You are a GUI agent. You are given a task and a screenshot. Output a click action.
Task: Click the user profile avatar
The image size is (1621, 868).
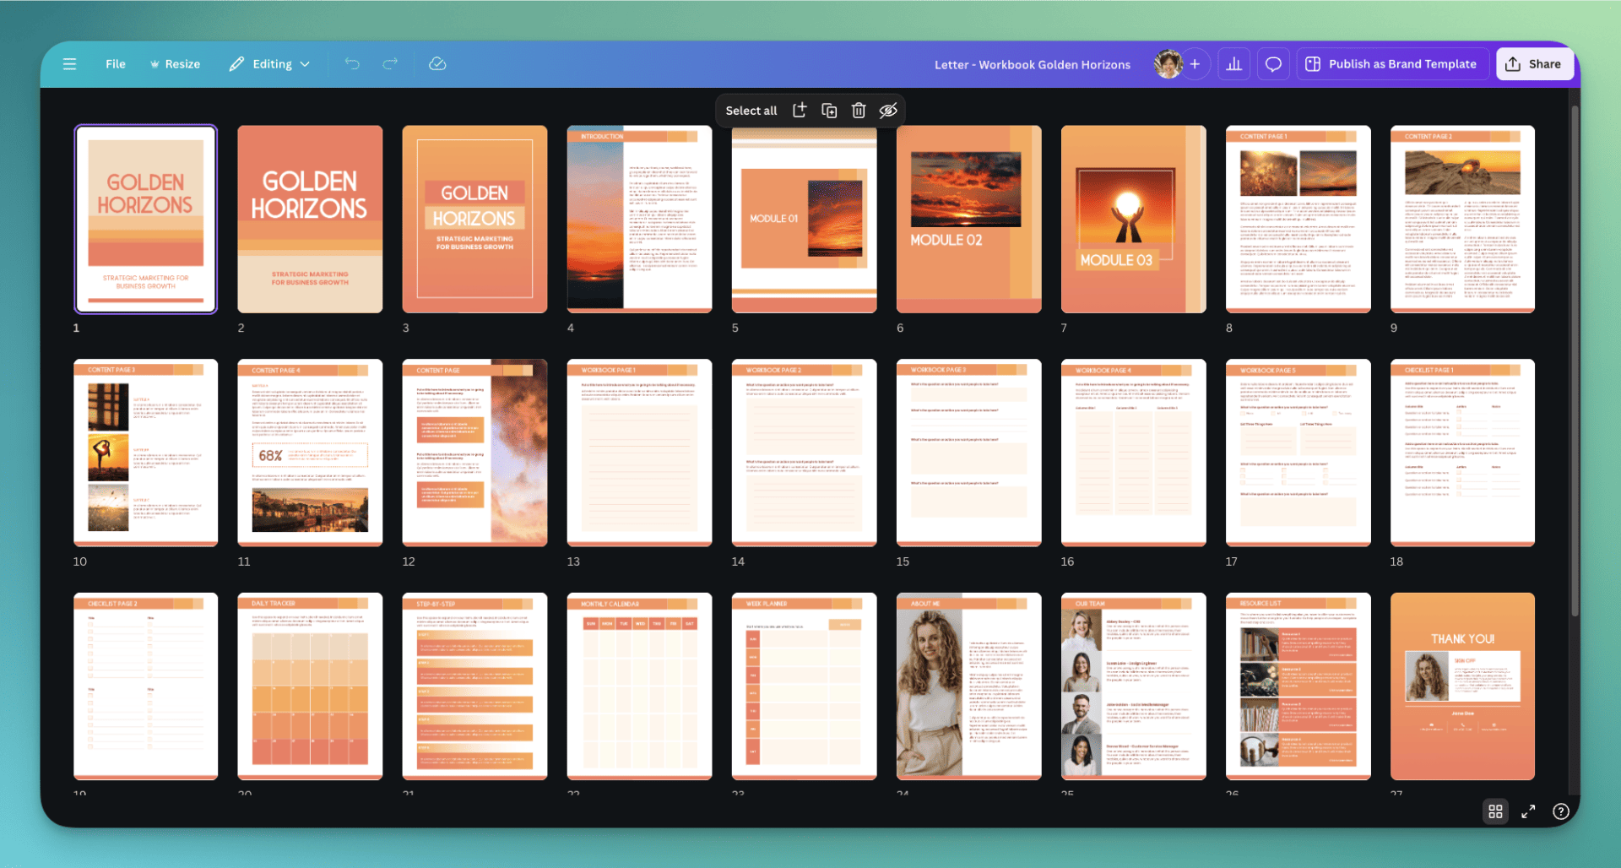click(x=1168, y=64)
